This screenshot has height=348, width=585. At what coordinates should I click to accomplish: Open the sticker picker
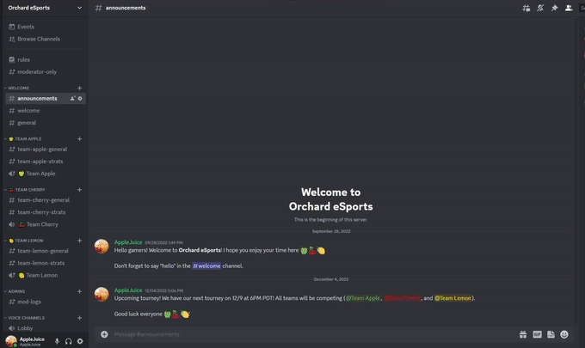551,334
